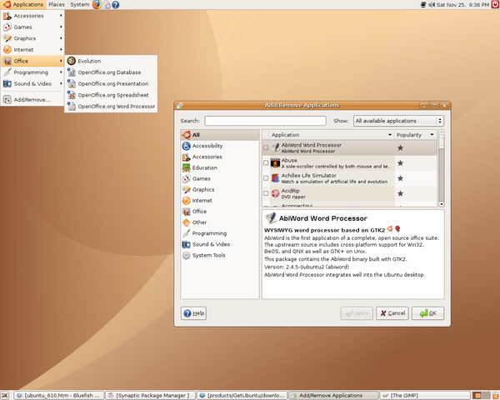The height and width of the screenshot is (400, 500).
Task: Select the Other category
Action: [220, 222]
